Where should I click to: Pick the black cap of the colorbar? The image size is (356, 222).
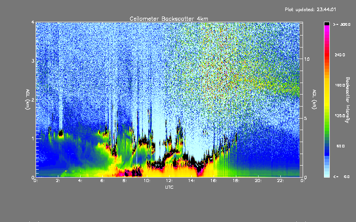327,24
